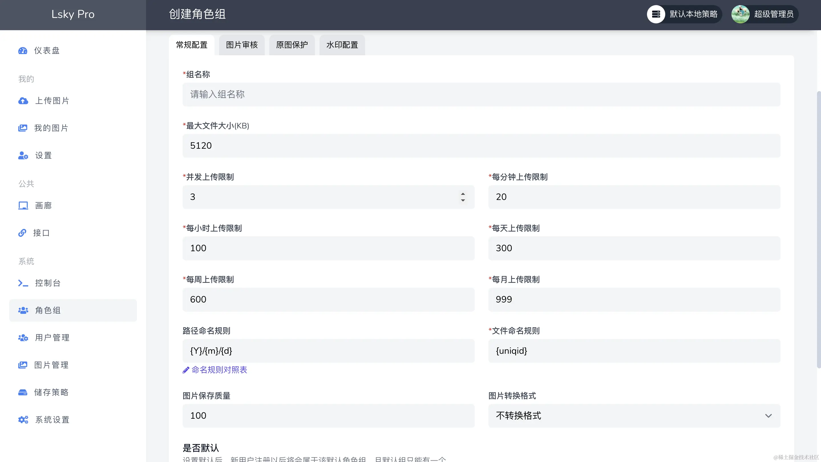Click the dashboard gauge icon (仪表盘)
This screenshot has height=462, width=821.
(23, 51)
